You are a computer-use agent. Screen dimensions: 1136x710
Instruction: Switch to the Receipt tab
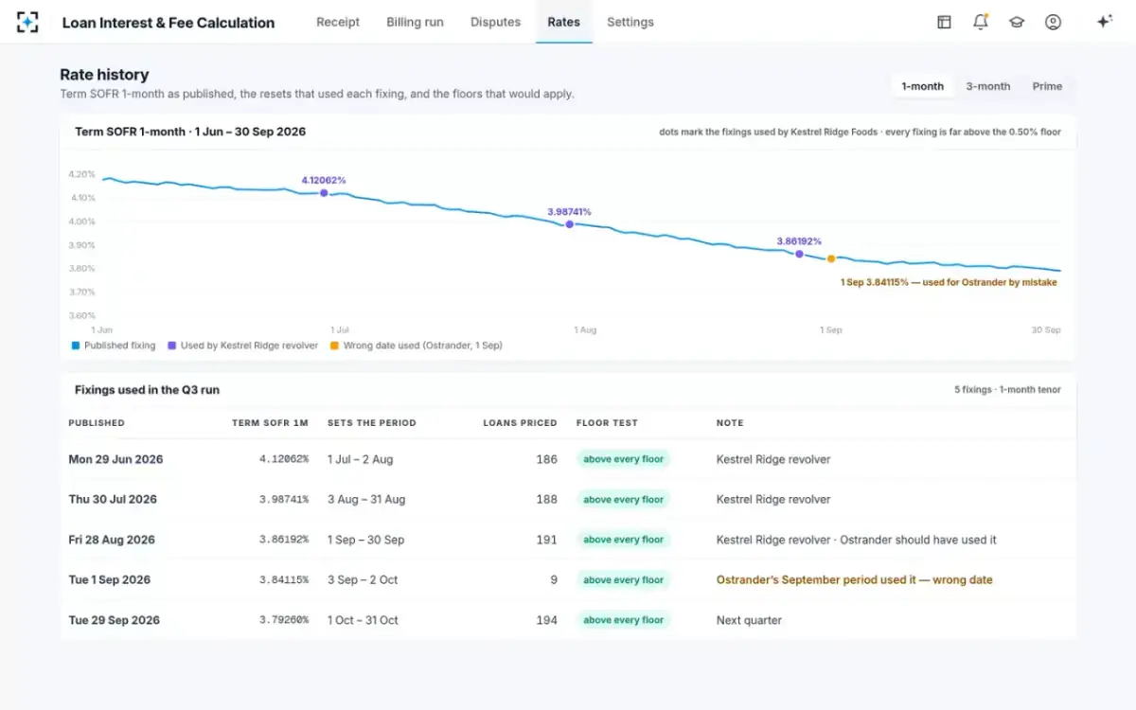338,22
